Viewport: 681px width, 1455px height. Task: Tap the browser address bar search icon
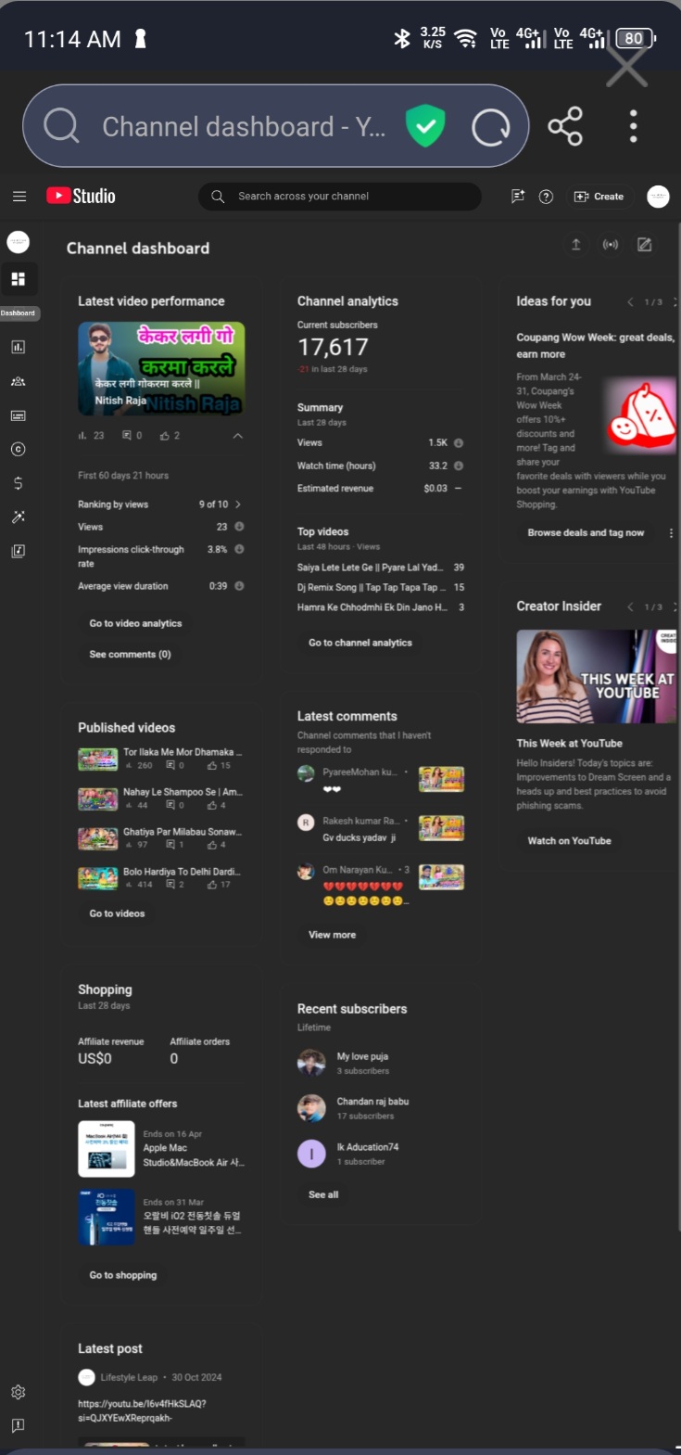click(x=61, y=126)
